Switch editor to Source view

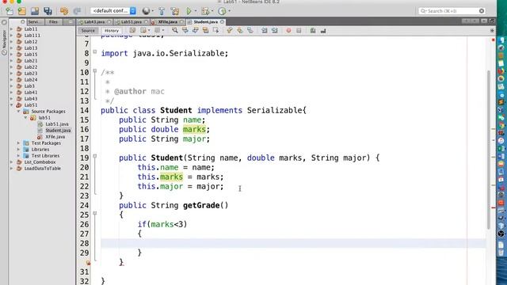[x=88, y=30]
